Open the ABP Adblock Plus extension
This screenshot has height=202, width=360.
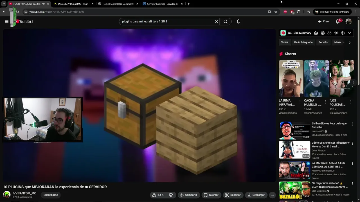285,12
